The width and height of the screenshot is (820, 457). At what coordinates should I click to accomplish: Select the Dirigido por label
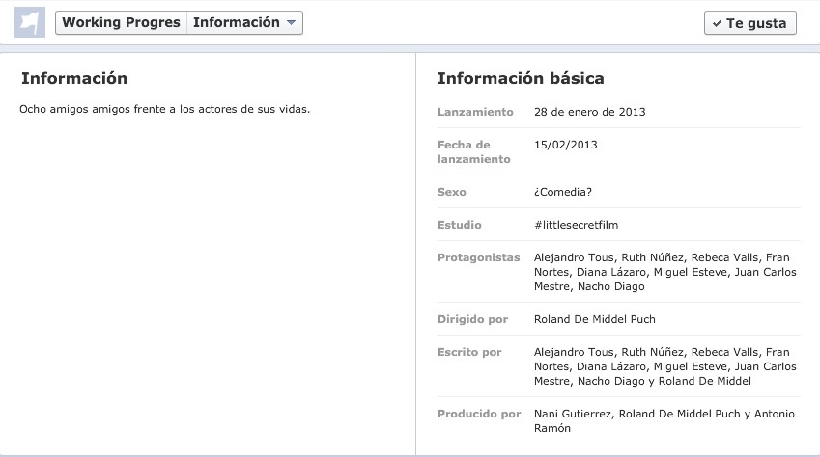click(x=472, y=319)
